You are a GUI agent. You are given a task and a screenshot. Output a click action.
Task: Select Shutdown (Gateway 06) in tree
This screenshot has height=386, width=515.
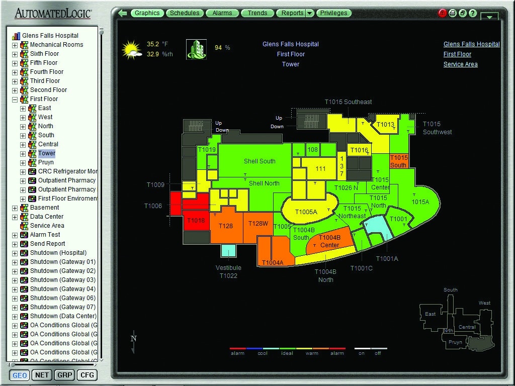click(x=63, y=298)
